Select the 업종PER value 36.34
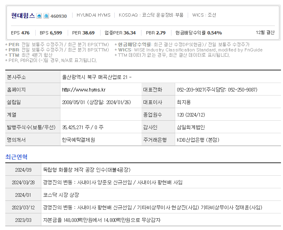 point(130,33)
